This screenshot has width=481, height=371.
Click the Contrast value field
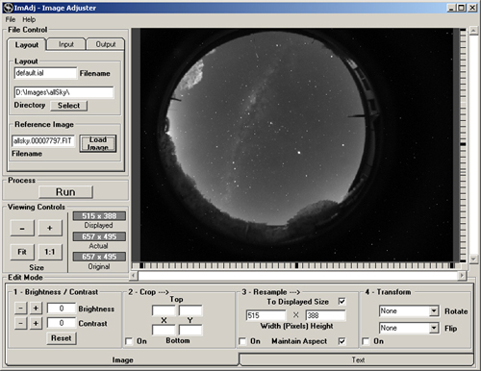click(x=62, y=323)
